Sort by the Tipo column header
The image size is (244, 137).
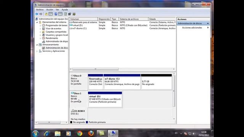(x=115, y=19)
